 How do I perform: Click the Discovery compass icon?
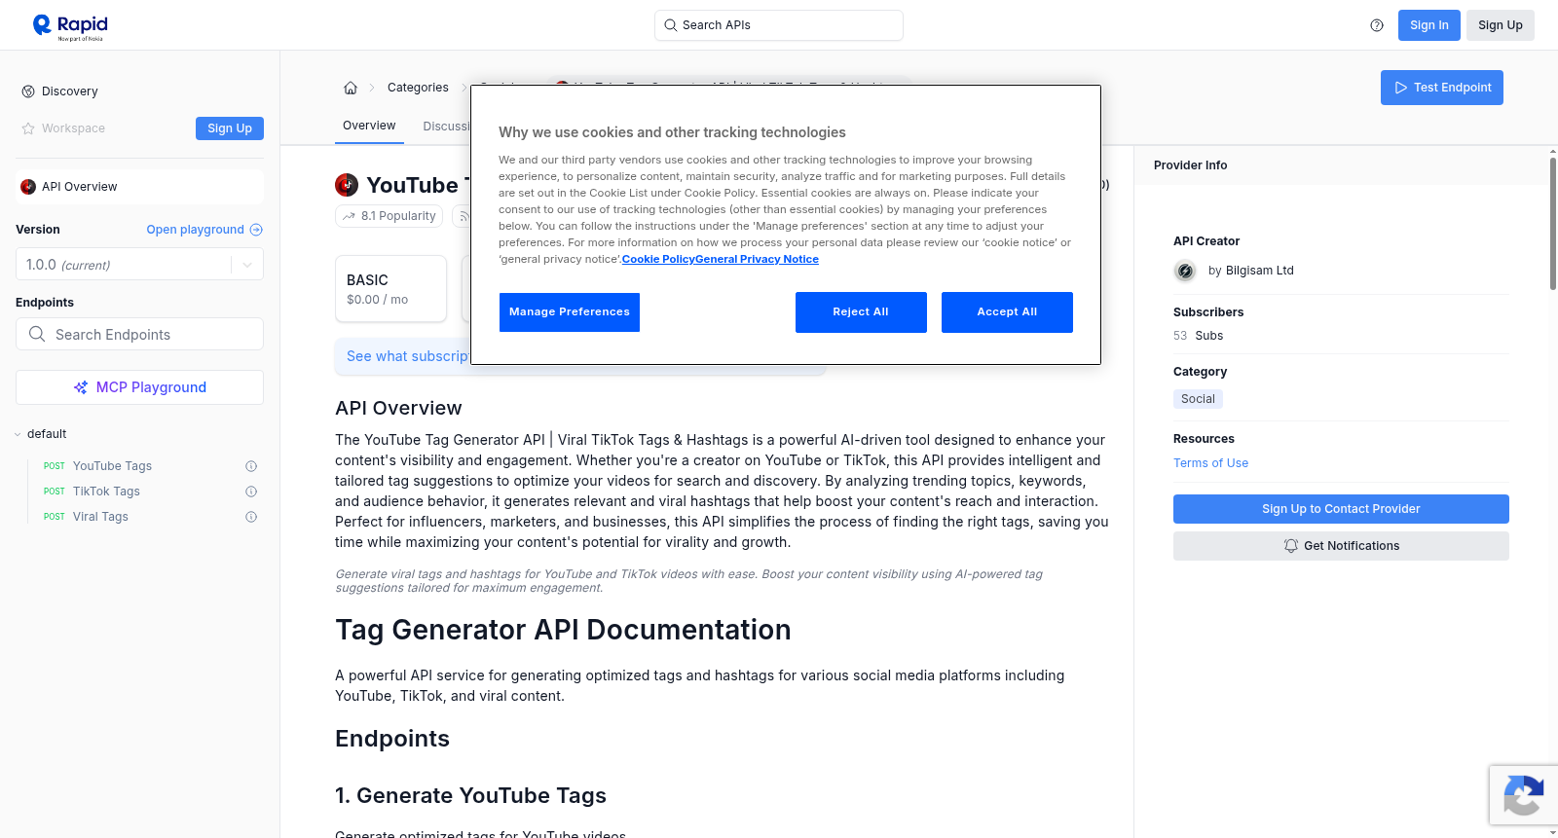pyautogui.click(x=28, y=91)
